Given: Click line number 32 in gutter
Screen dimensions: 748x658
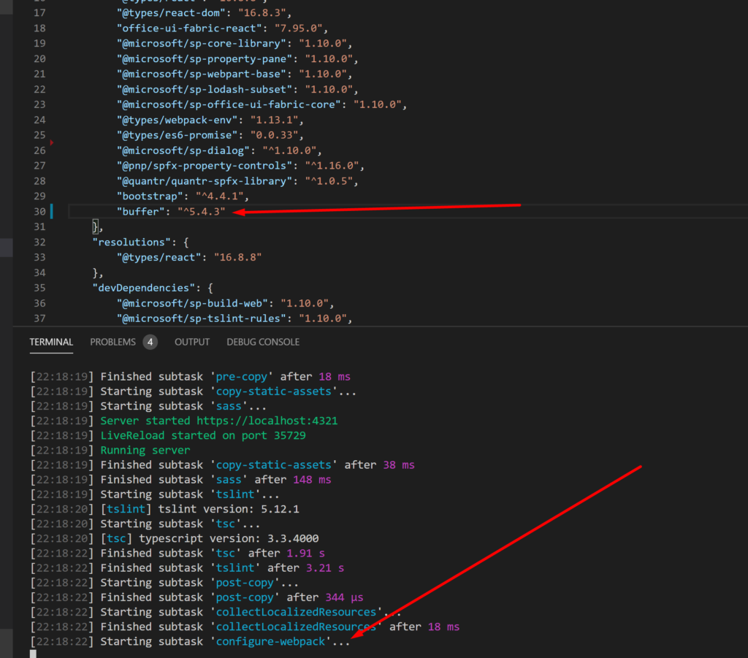Looking at the screenshot, I should click(x=39, y=242).
